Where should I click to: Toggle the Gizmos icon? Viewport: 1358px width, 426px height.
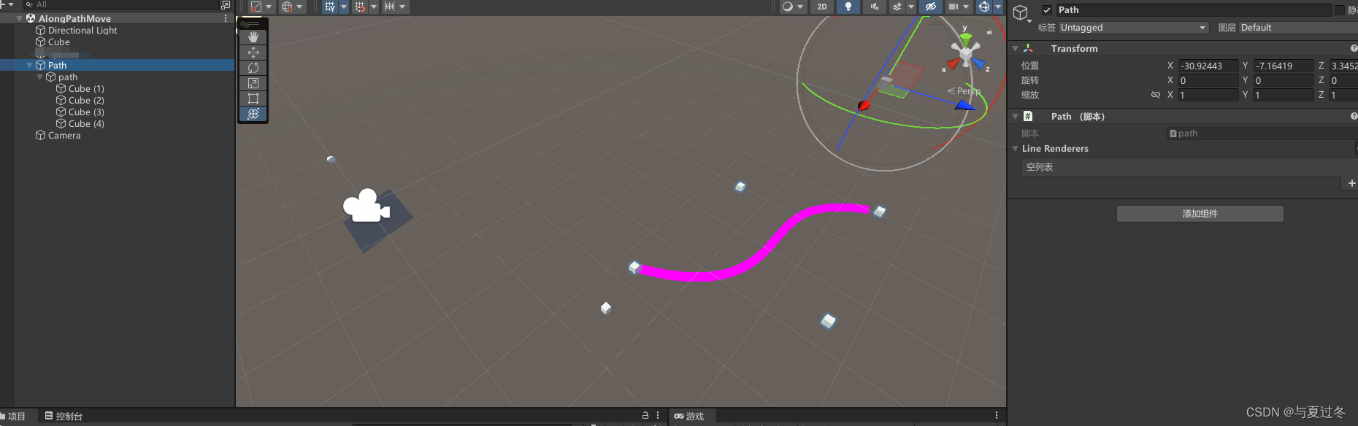pyautogui.click(x=984, y=7)
